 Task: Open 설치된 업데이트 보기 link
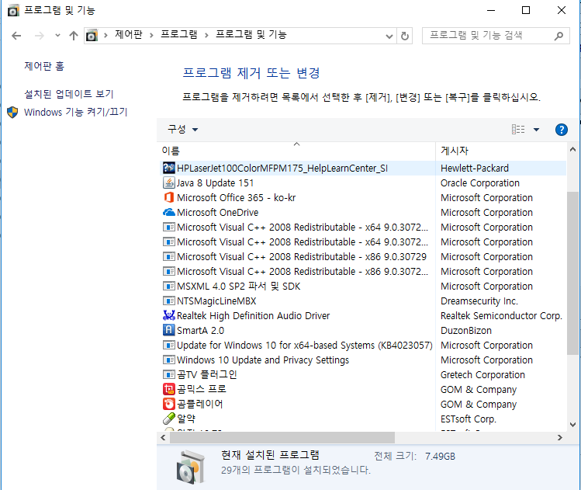(x=68, y=94)
